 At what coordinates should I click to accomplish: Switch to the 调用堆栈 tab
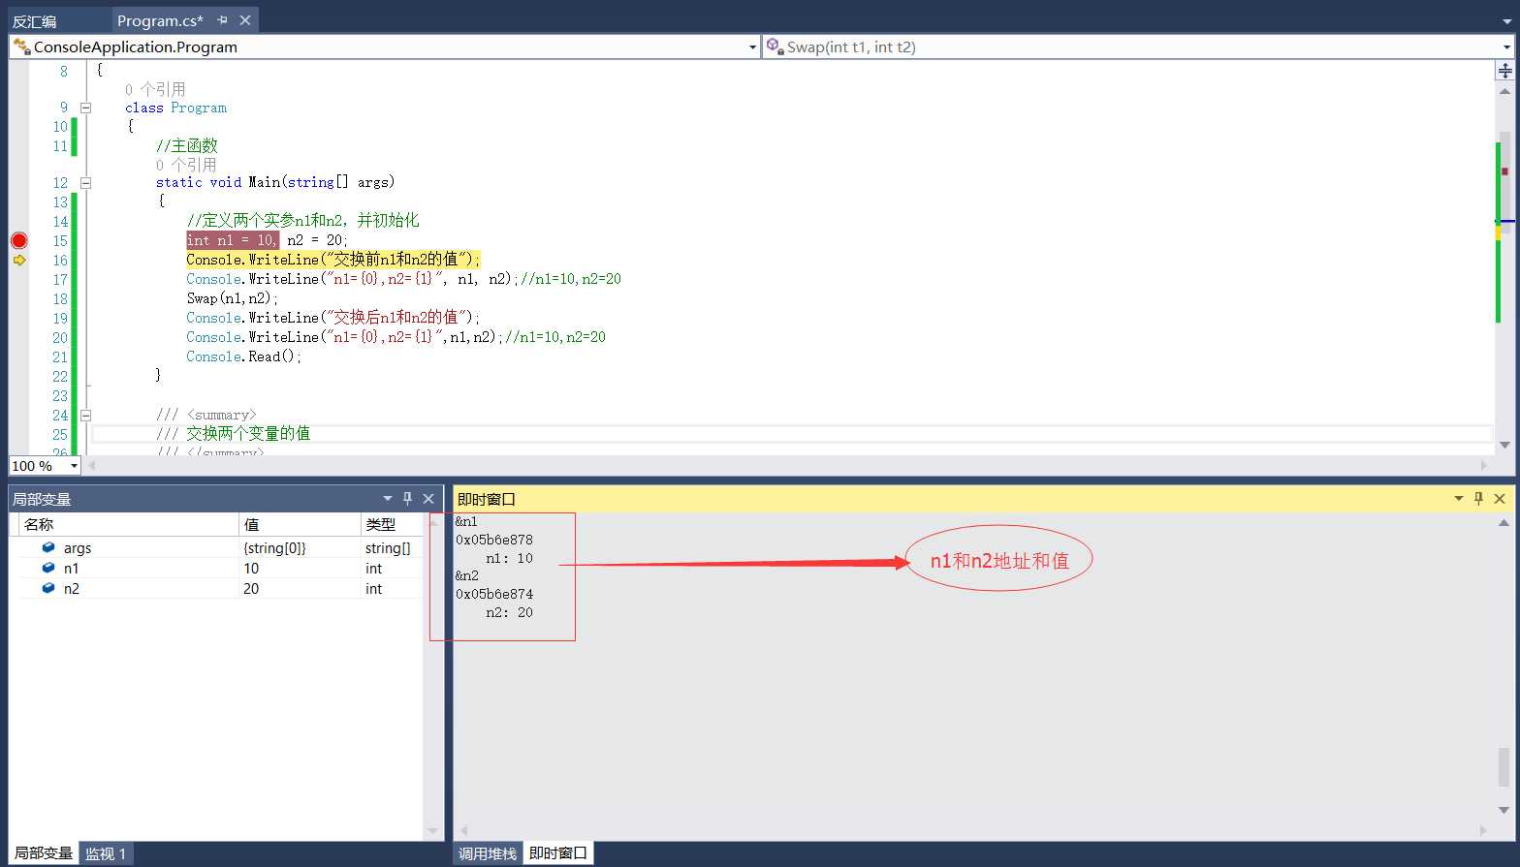tap(488, 853)
